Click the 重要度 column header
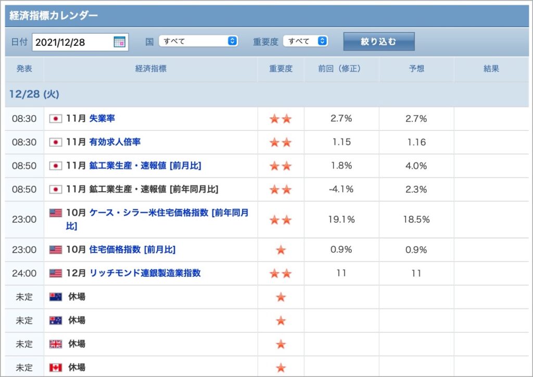Image resolution: width=533 pixels, height=377 pixels. point(281,69)
